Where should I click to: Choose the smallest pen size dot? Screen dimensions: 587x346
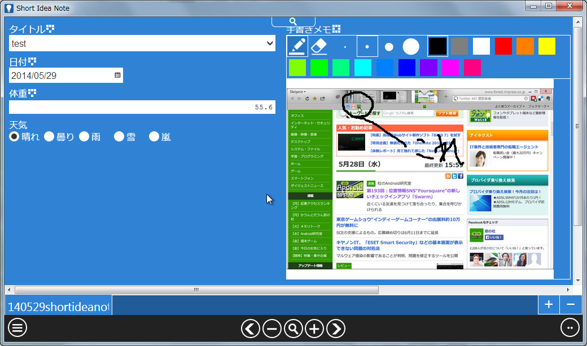[x=345, y=47]
